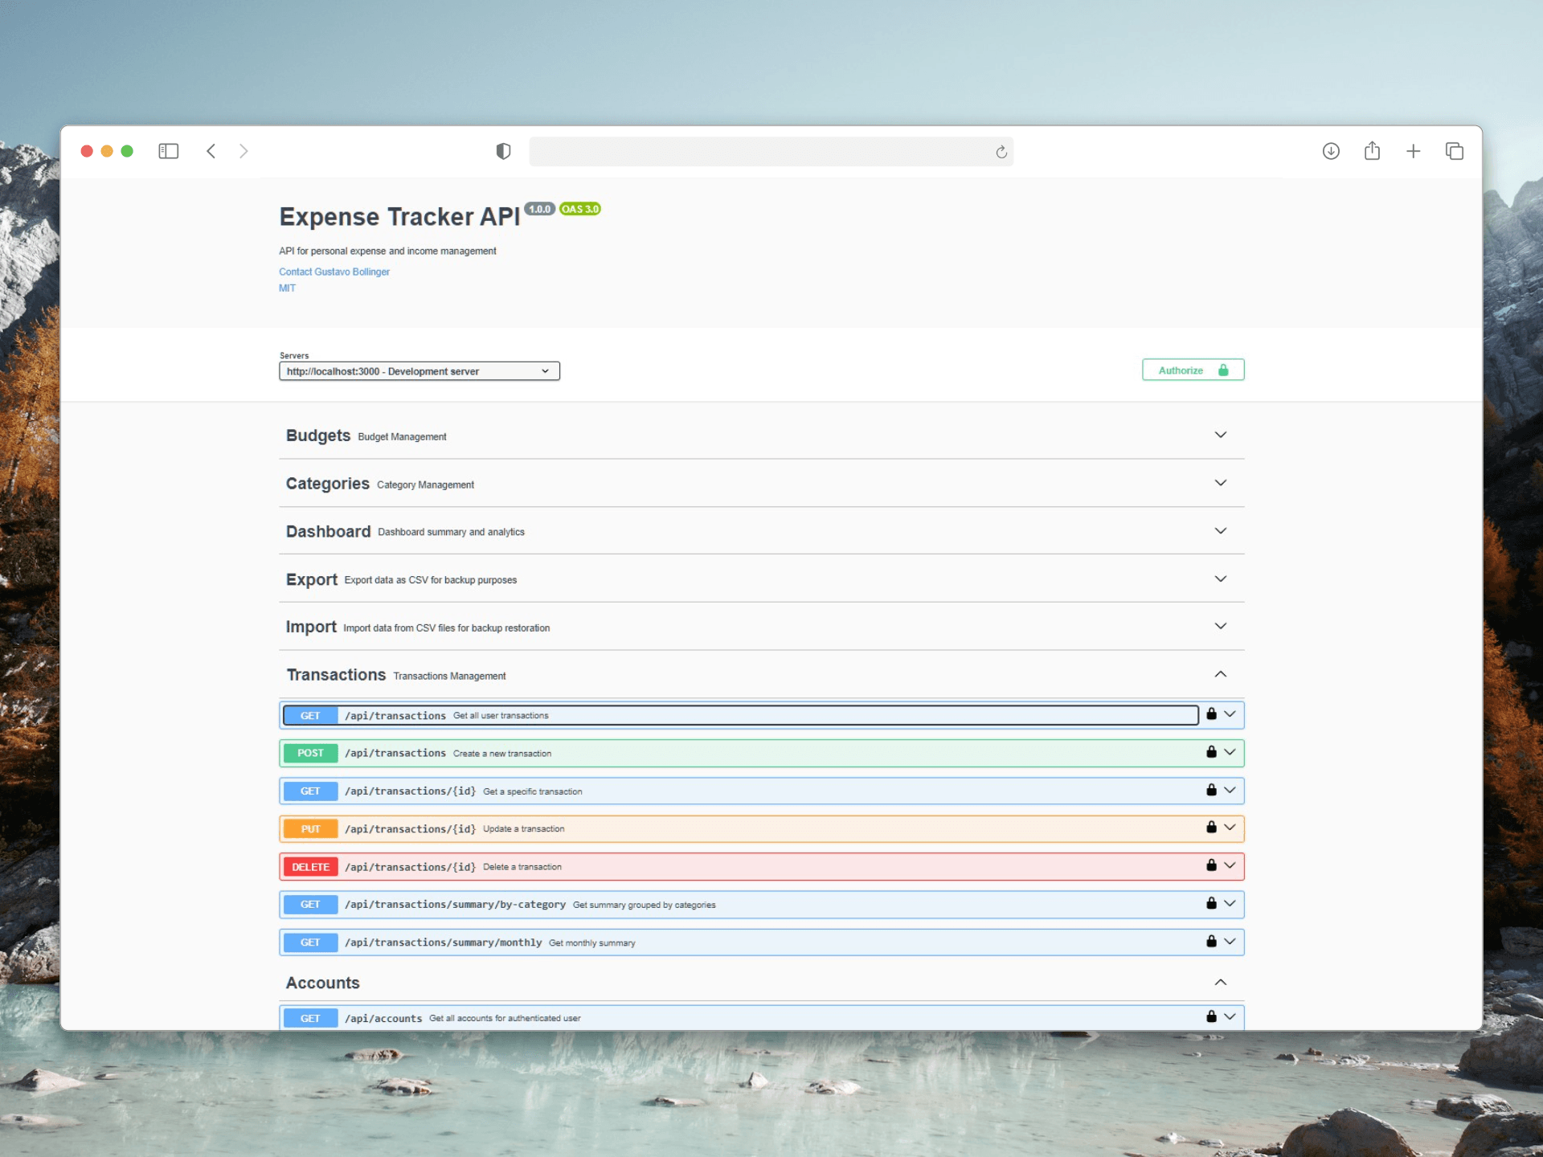Click the Safari sidebar toggle icon
This screenshot has height=1157, width=1543.
tap(168, 151)
